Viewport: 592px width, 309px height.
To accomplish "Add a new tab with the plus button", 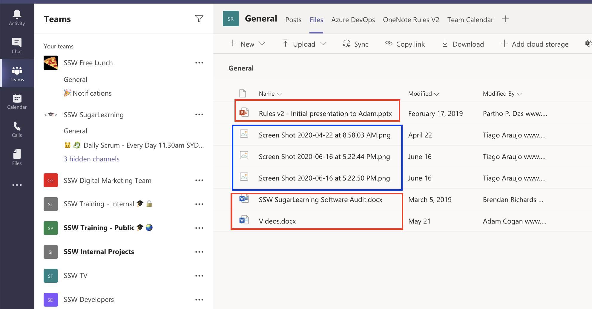I will [505, 19].
